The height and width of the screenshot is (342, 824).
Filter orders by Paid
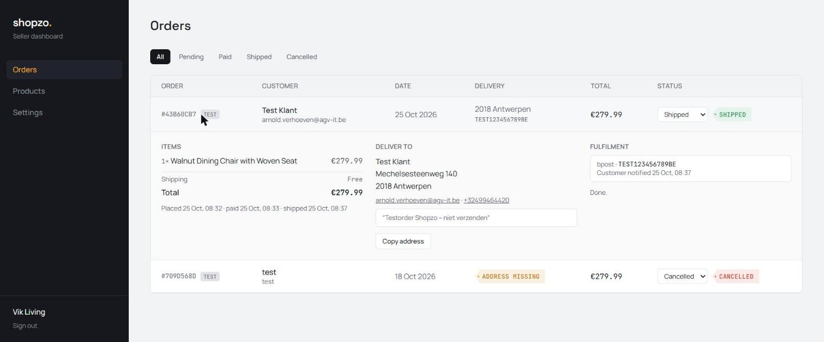[x=225, y=57]
